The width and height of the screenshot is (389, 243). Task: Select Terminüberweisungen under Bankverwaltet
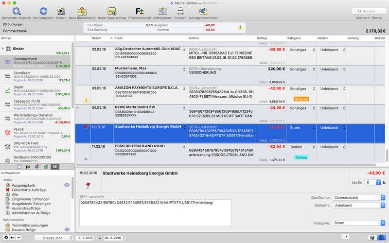(x=30, y=226)
